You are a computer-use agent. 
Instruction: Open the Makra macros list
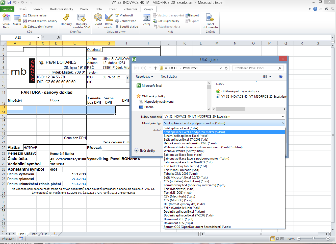[x=17, y=20]
